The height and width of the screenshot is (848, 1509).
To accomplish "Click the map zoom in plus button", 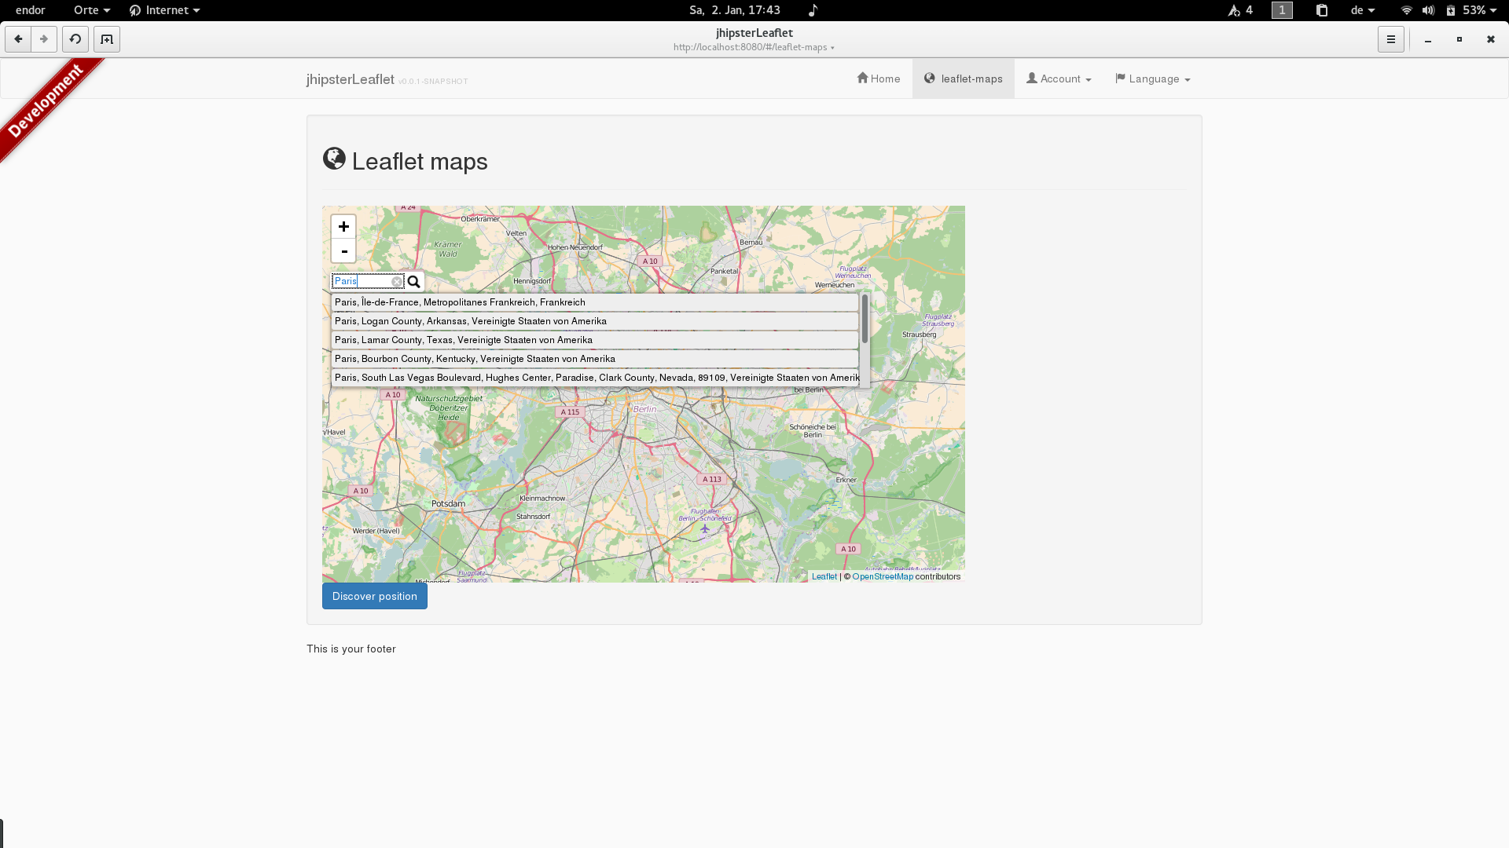I will (x=343, y=227).
